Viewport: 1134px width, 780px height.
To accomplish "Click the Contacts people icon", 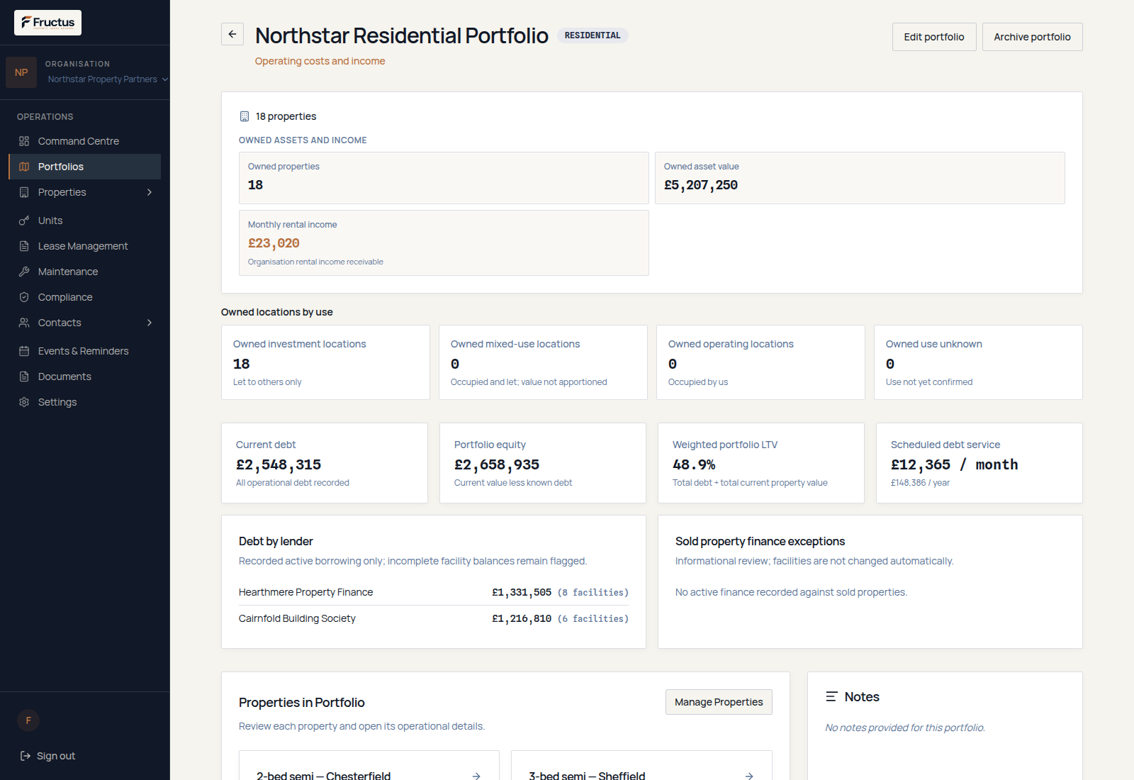I will 24,323.
